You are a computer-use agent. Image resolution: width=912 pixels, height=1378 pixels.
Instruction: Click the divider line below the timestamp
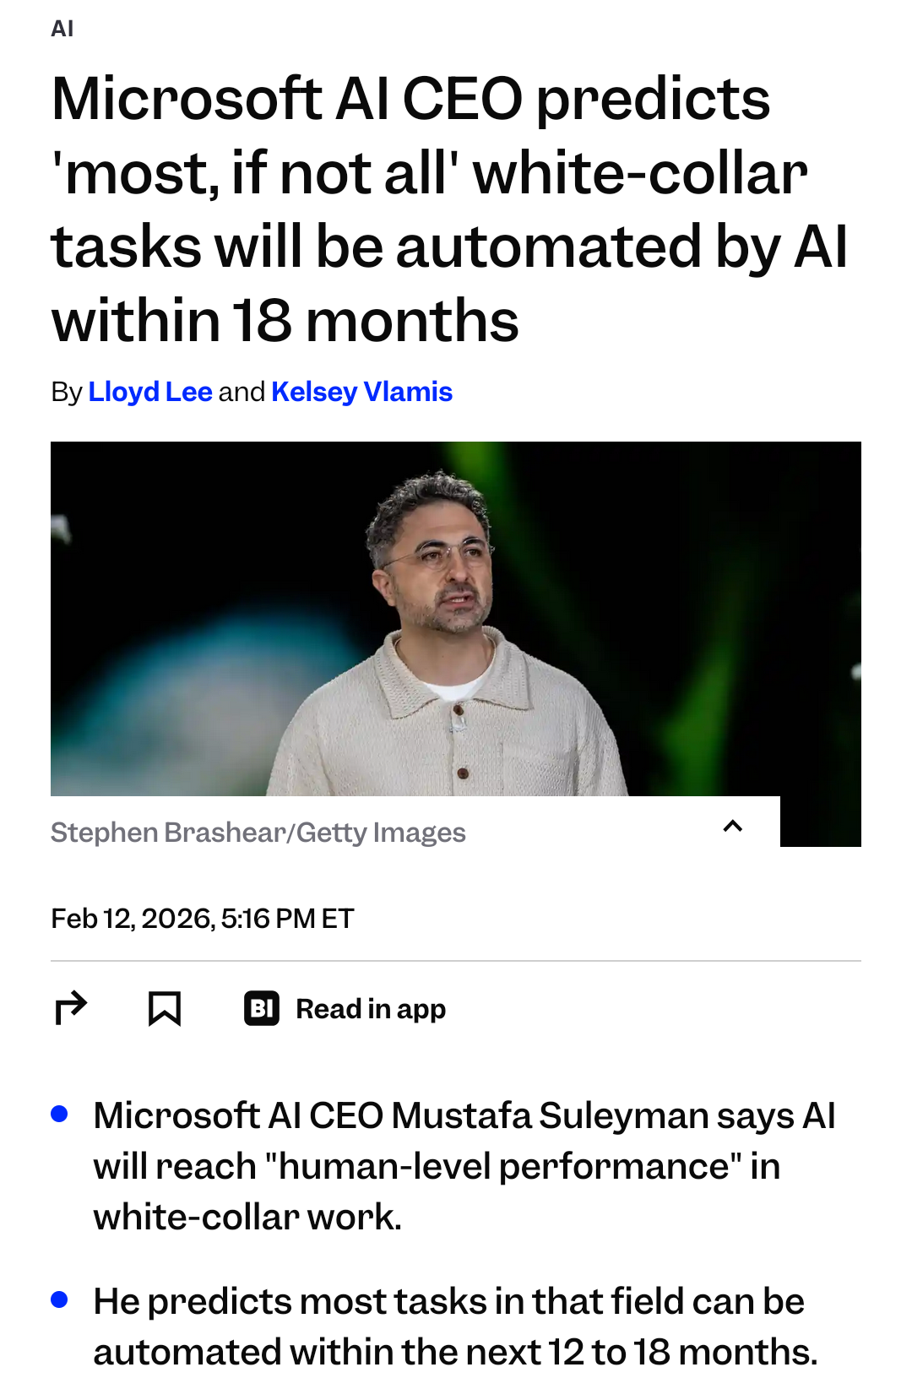click(x=456, y=961)
